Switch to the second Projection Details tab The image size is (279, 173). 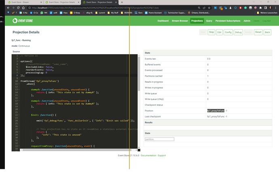point(99,2)
